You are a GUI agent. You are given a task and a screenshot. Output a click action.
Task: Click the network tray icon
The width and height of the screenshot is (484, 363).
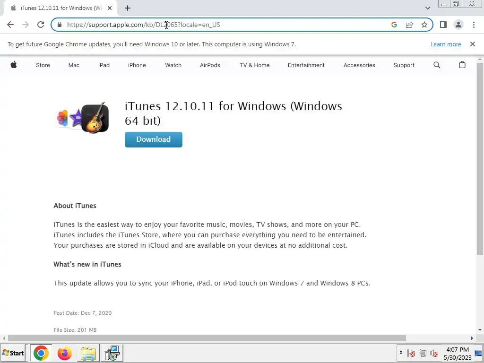tap(422, 353)
